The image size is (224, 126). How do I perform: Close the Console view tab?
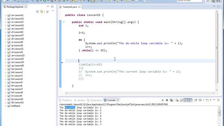pos(118,100)
